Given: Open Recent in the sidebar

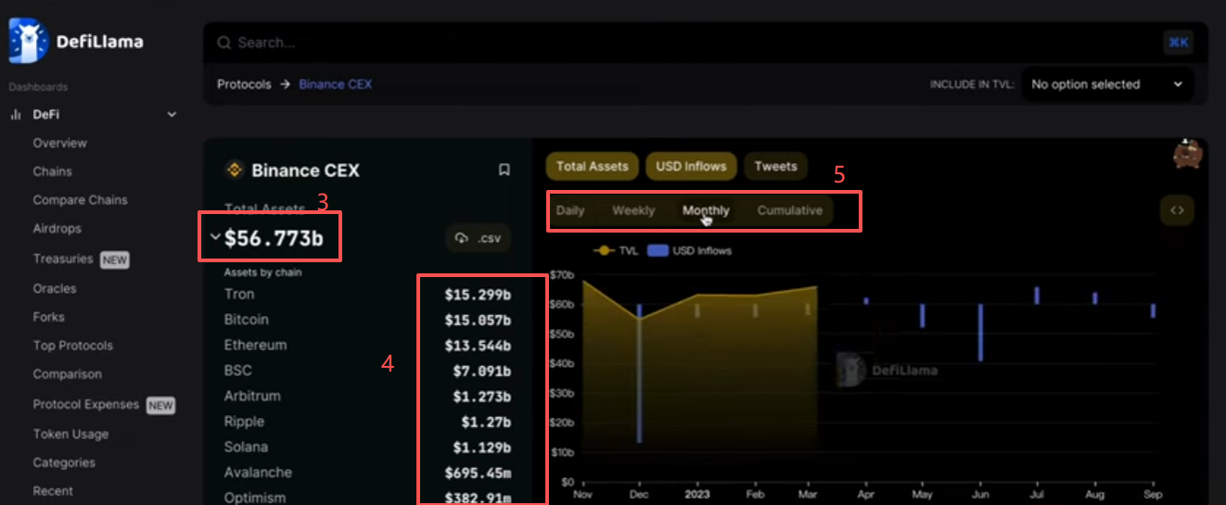Looking at the screenshot, I should coord(53,491).
